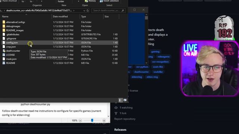The width and height of the screenshot is (239, 134).
Task: Open the soulslike topic tag
Action: point(158,72)
